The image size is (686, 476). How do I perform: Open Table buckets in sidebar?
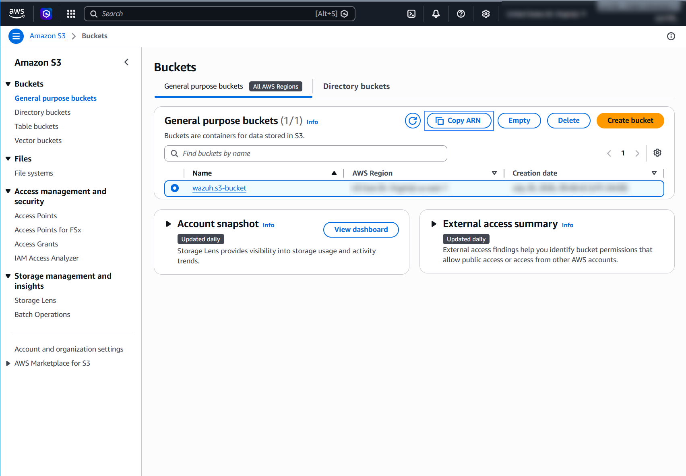(x=36, y=126)
